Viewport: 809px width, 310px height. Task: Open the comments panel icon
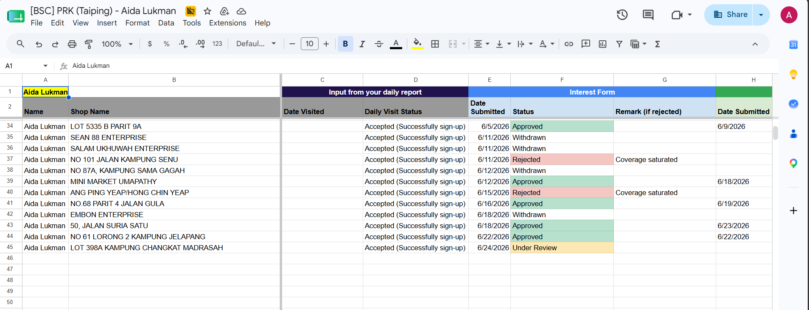click(x=648, y=15)
